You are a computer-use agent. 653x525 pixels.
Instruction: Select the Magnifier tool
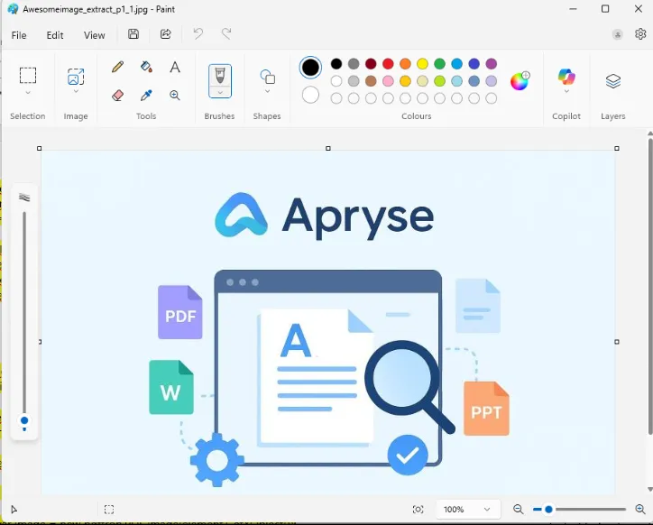point(175,96)
